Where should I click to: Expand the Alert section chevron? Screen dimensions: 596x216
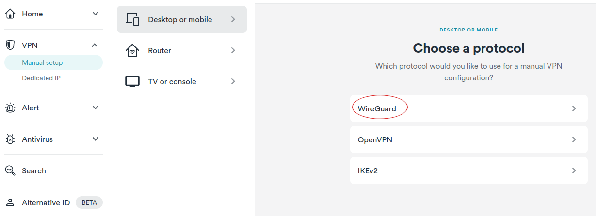(x=95, y=108)
